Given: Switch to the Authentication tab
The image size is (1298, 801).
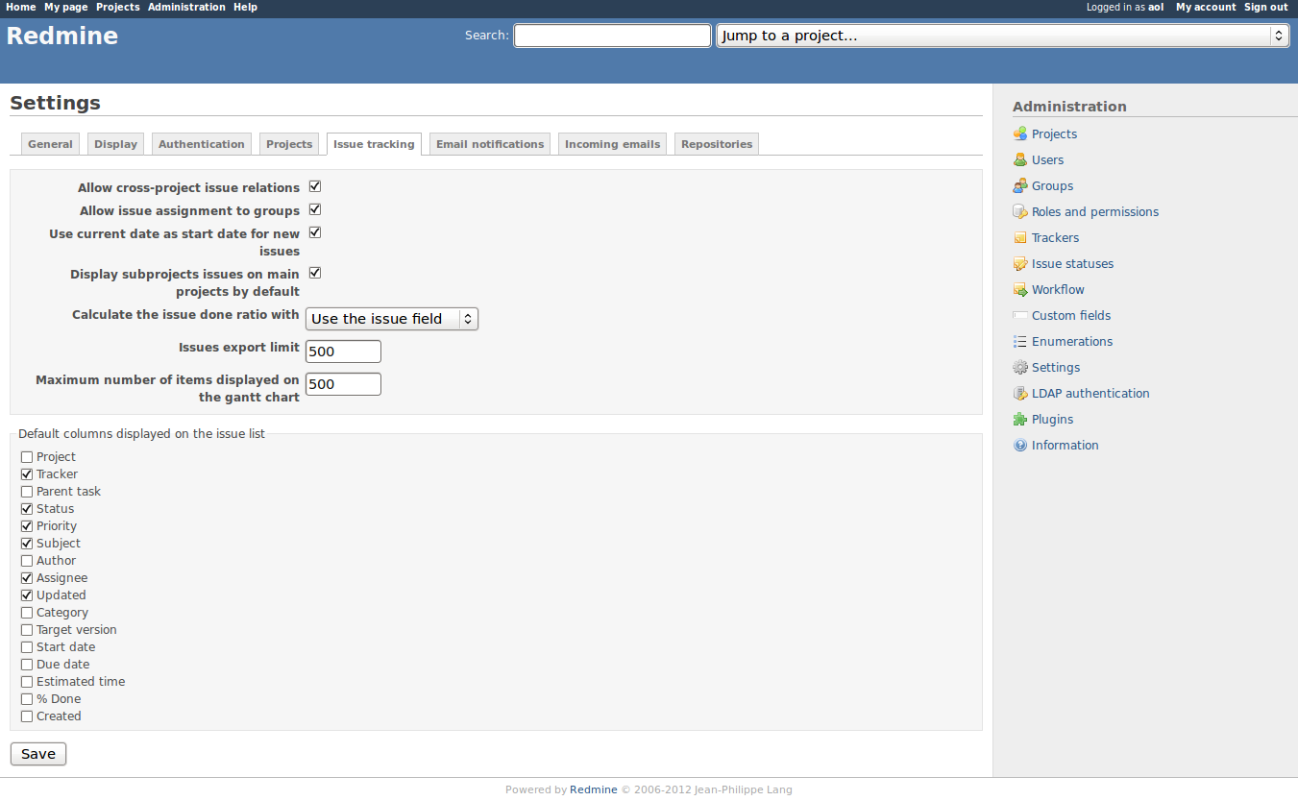Looking at the screenshot, I should click(202, 144).
